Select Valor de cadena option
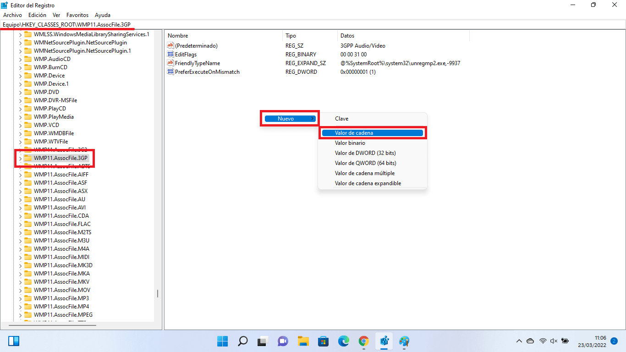Viewport: 626px width, 352px height. (372, 133)
